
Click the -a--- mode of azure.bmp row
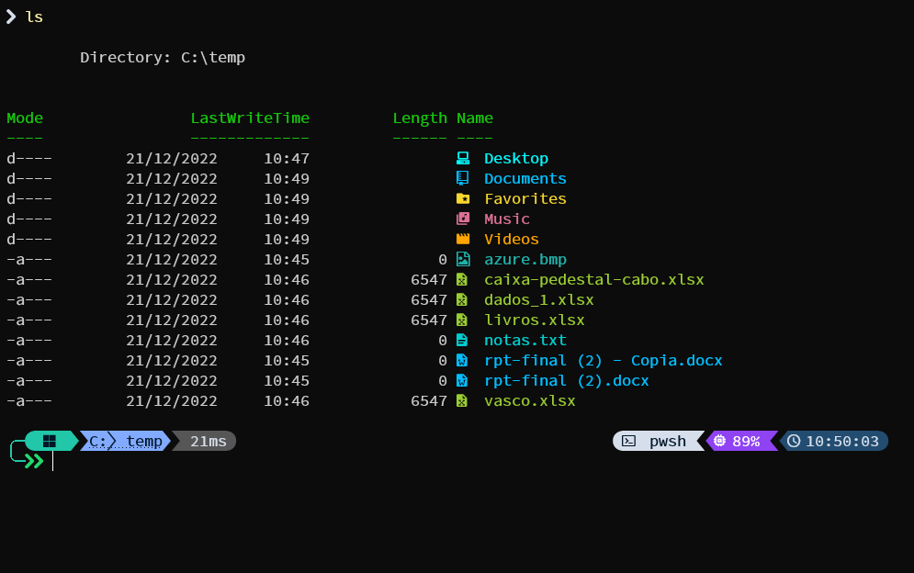(x=29, y=259)
